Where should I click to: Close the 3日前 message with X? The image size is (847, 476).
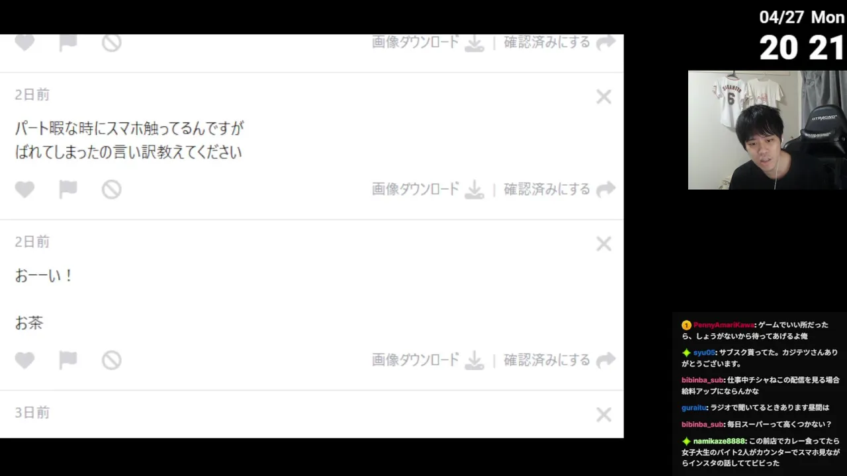[x=603, y=415]
